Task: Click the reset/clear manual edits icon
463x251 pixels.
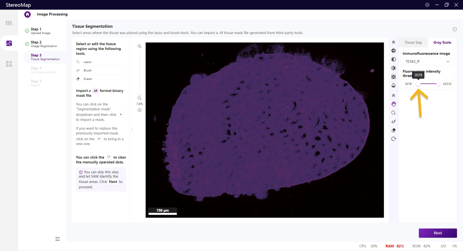Action: [393, 139]
